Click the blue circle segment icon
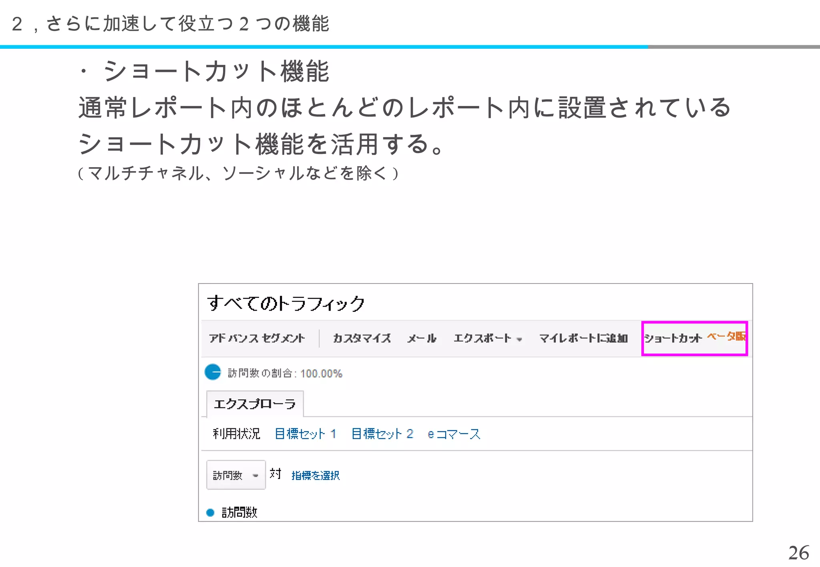This screenshot has width=820, height=567. tap(213, 372)
